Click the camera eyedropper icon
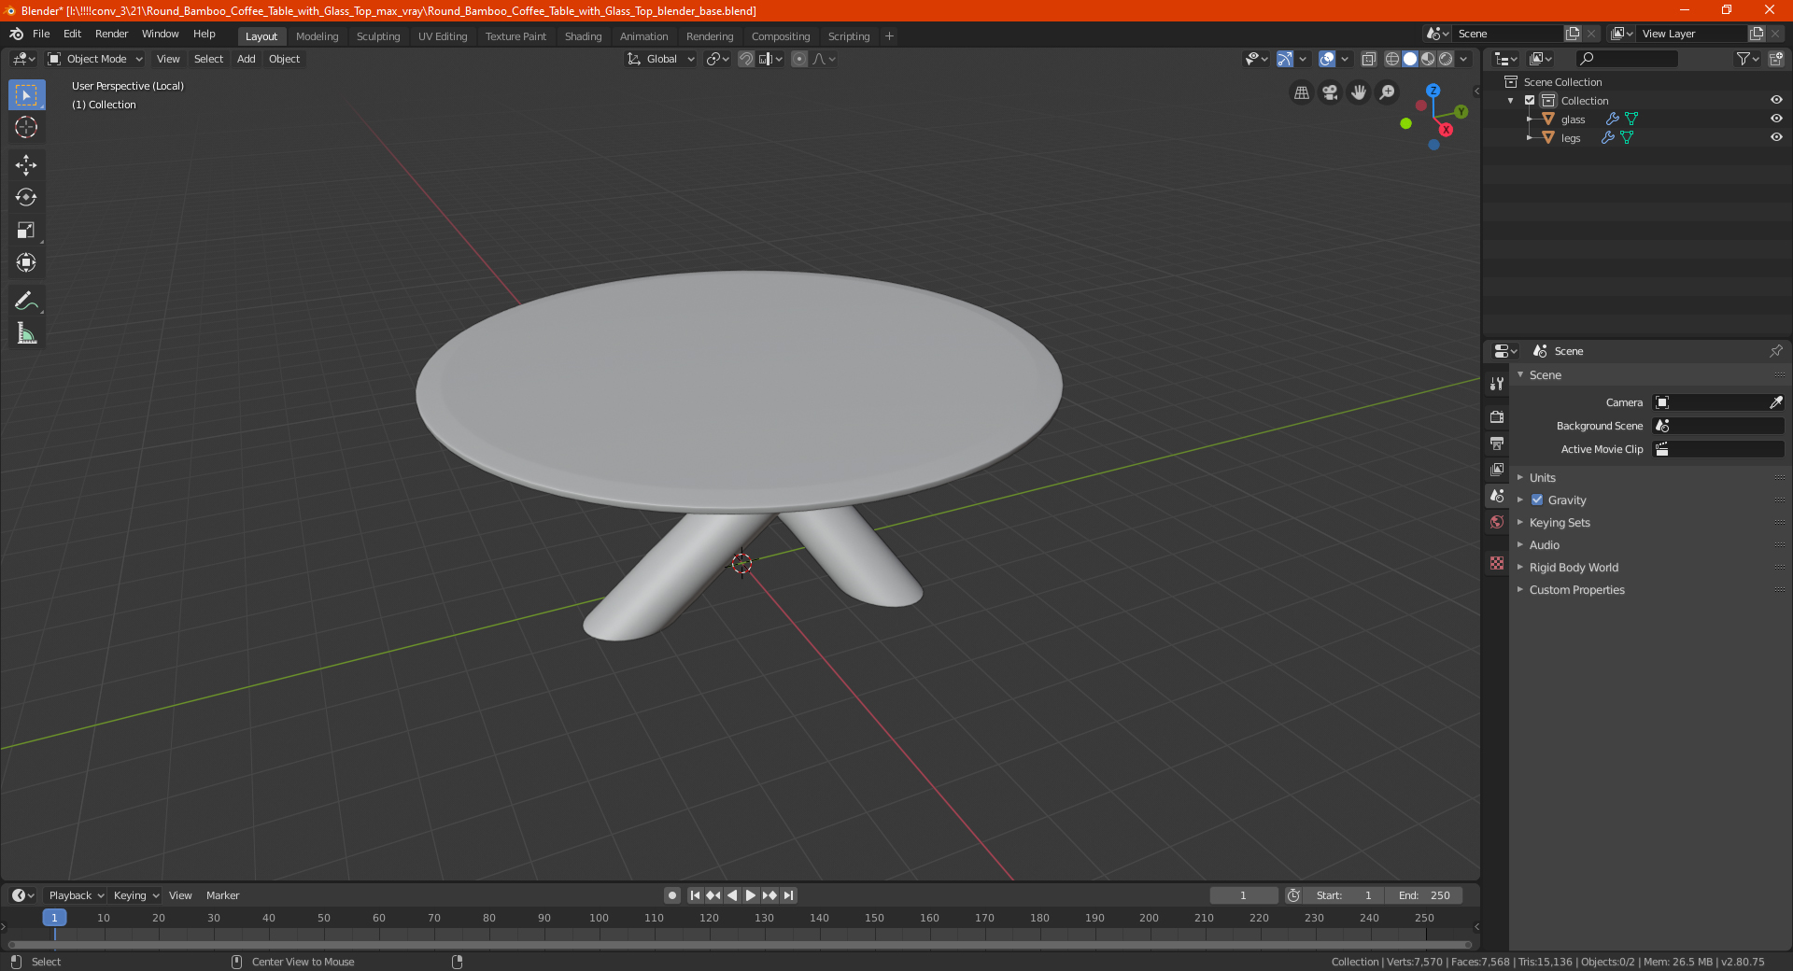Viewport: 1793px width, 971px height. (x=1775, y=402)
